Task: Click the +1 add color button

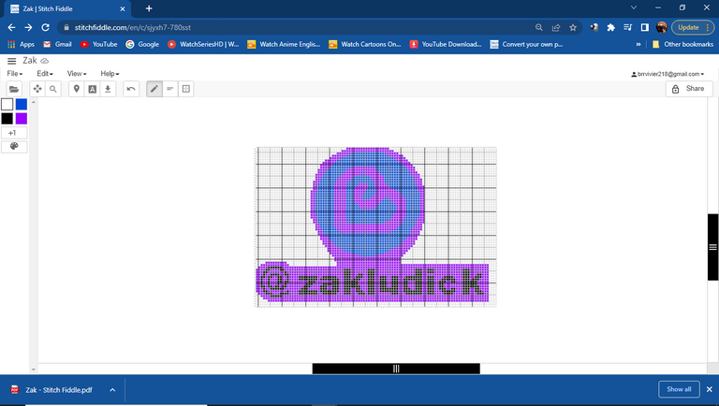Action: click(14, 133)
